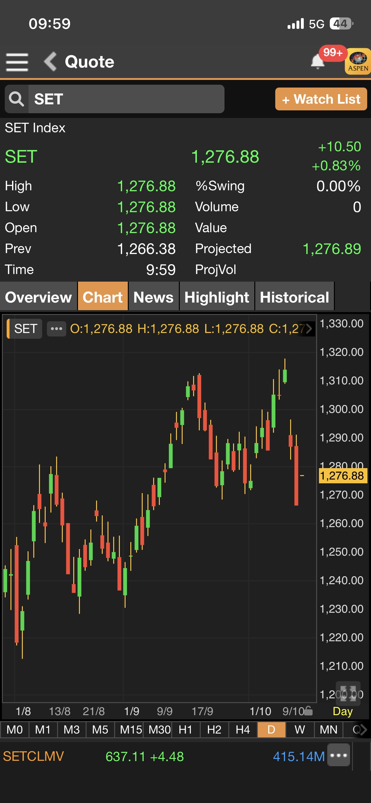The height and width of the screenshot is (803, 371).
Task: Tap the lock icon on time axis
Action: tap(308, 711)
